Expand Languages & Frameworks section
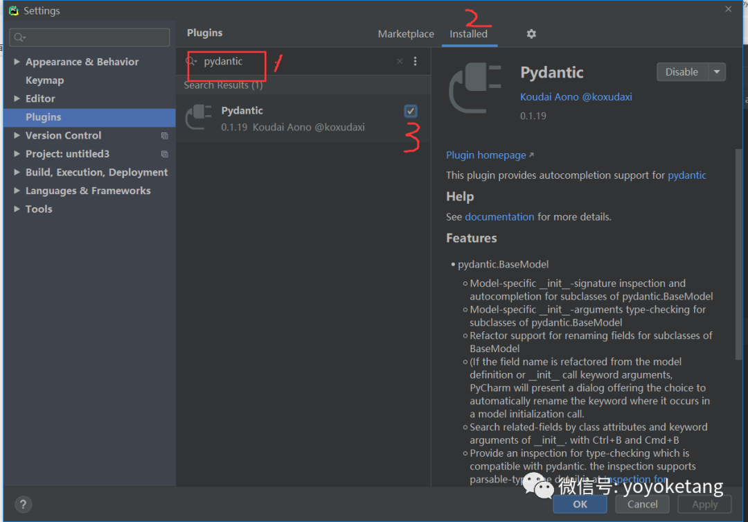This screenshot has height=522, width=748. click(17, 191)
